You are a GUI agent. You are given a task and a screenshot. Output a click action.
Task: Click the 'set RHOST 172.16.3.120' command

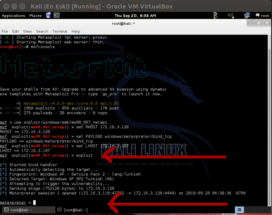pos(102,127)
